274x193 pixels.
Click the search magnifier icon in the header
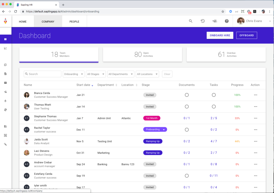point(190,21)
